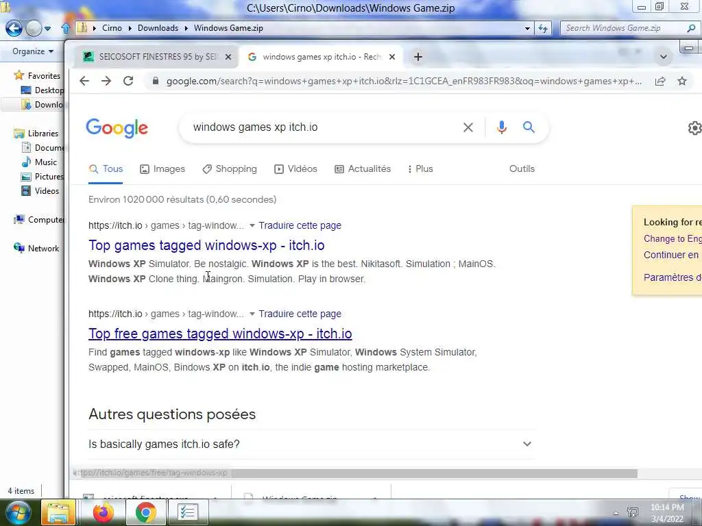
Task: Select Network in Explorer sidebar
Action: pos(36,248)
